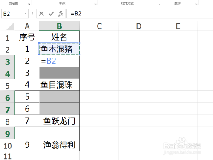Select row 1 header
This screenshot has height=160, width=213.
coord(7,37)
